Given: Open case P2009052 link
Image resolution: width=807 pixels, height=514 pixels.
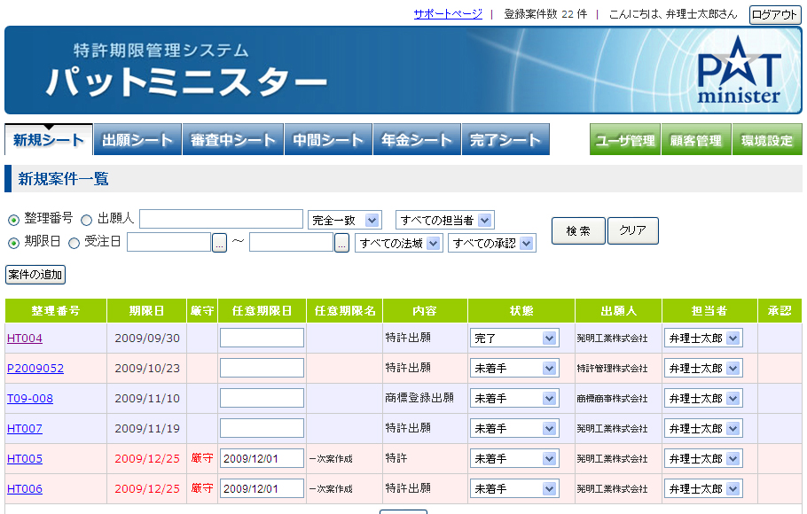Looking at the screenshot, I should coord(35,369).
